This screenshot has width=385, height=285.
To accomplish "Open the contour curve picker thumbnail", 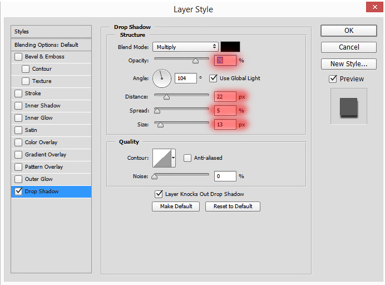I will coord(161,158).
